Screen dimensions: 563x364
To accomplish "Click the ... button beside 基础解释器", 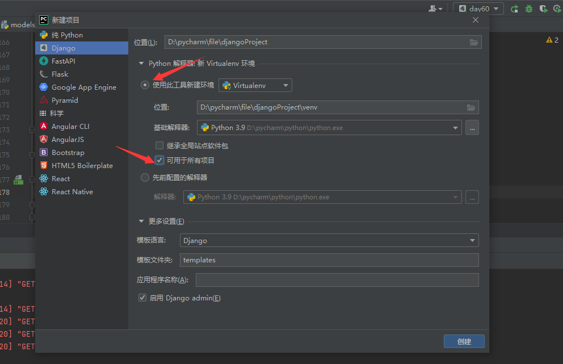I will (x=472, y=128).
